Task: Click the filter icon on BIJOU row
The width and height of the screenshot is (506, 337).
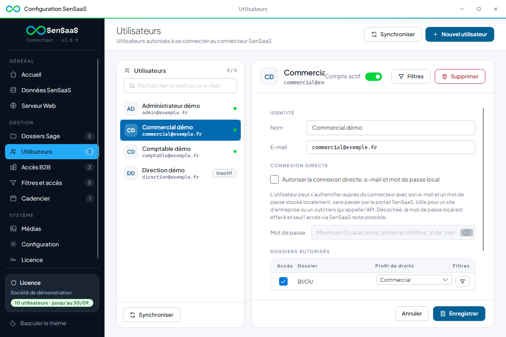Action: click(463, 281)
